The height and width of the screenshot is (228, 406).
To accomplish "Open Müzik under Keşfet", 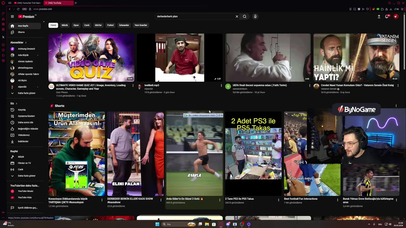I will point(25,157).
